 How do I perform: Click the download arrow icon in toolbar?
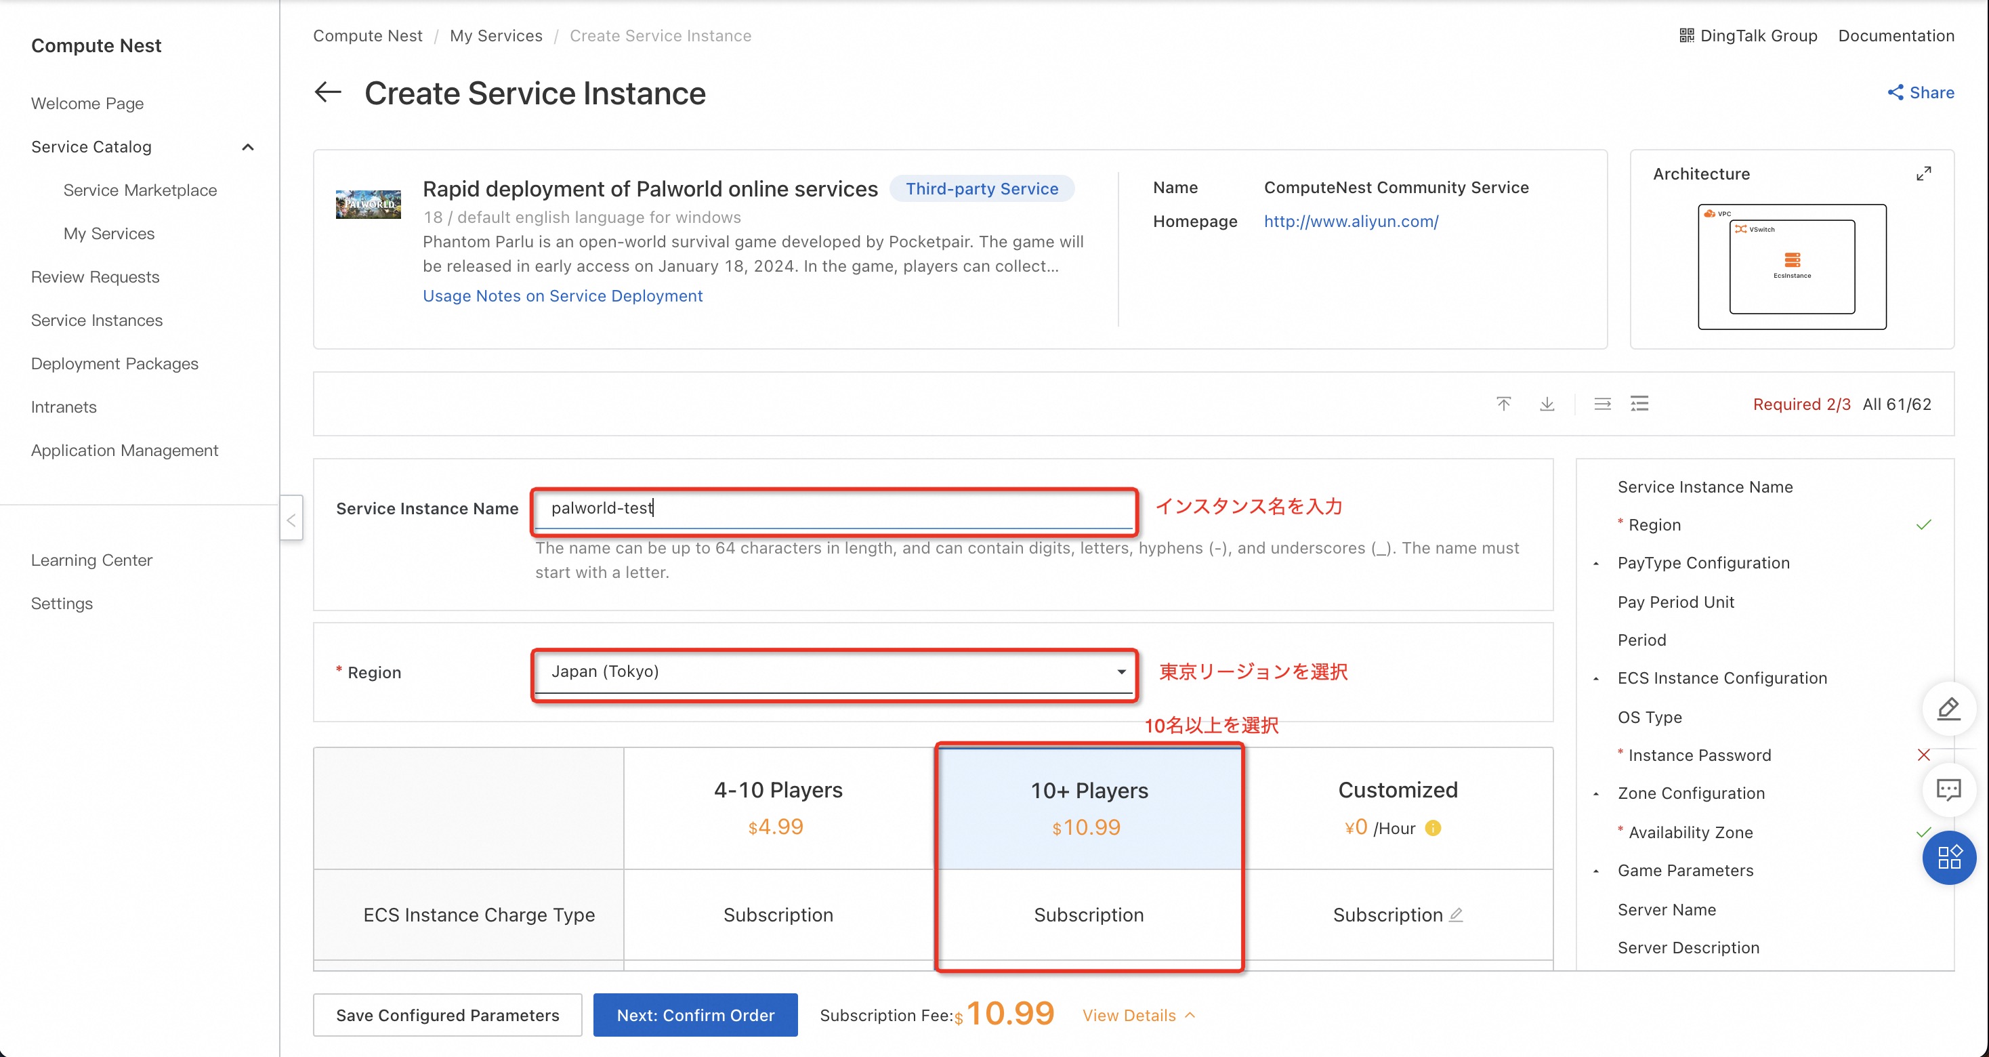(x=1547, y=404)
